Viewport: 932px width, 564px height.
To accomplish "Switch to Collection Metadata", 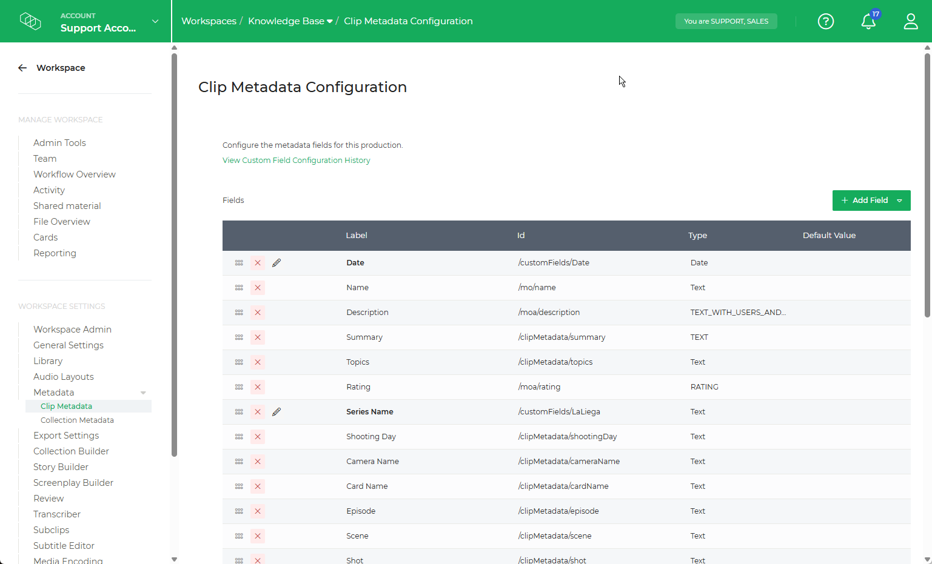I will click(77, 420).
